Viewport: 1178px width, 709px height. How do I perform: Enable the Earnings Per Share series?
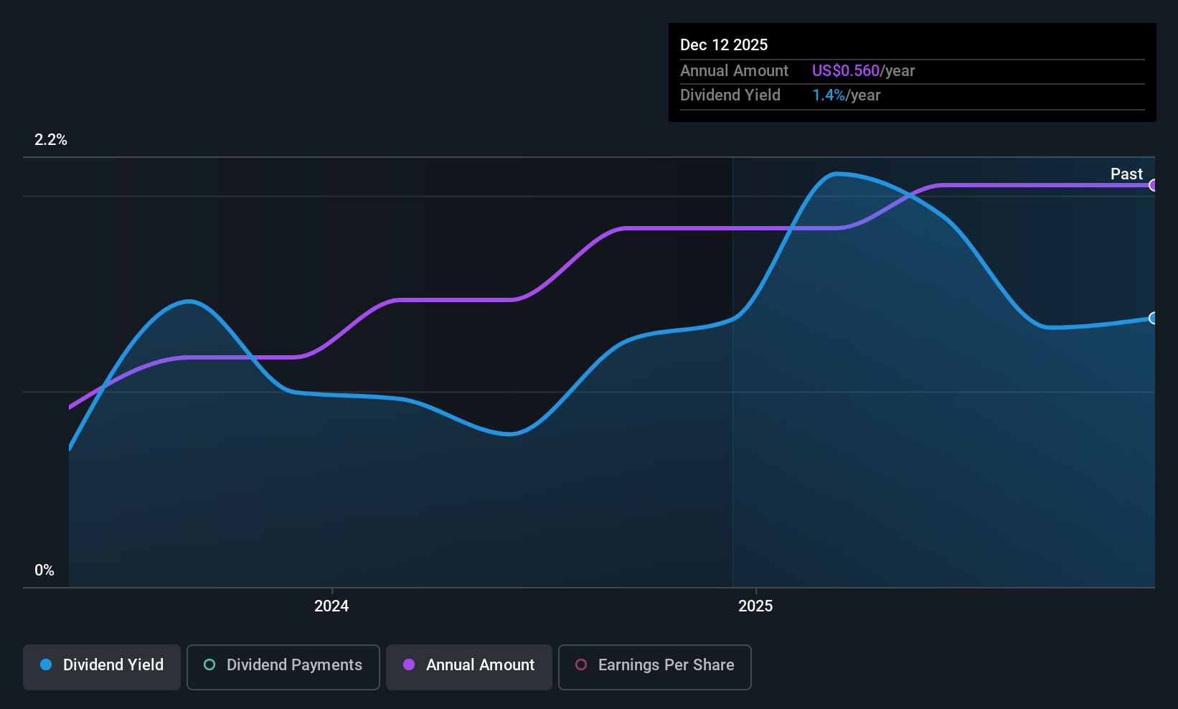click(x=655, y=667)
